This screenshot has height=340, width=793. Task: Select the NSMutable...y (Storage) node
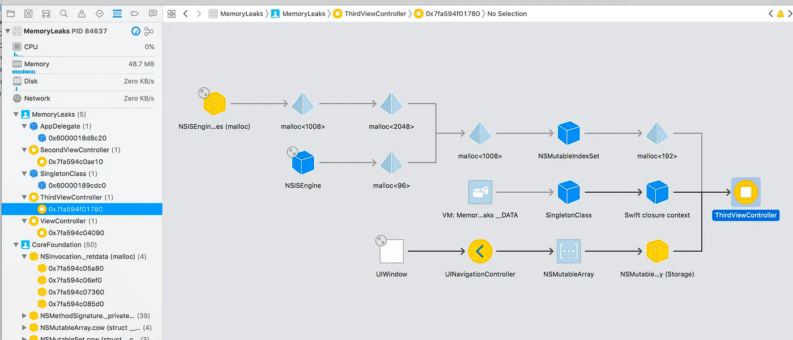coord(657,252)
